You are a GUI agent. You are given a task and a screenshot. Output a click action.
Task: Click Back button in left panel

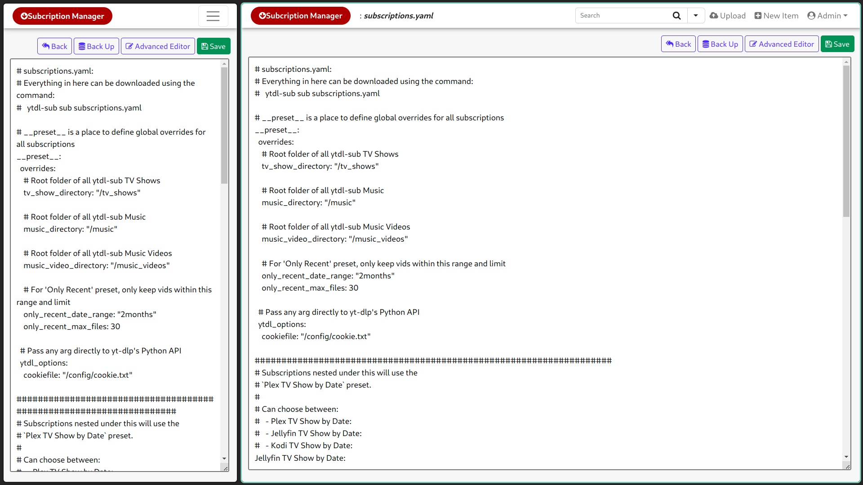pyautogui.click(x=54, y=46)
